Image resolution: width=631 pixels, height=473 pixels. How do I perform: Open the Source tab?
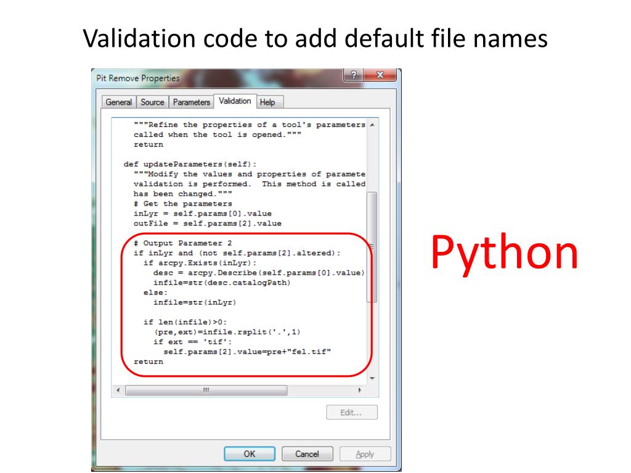pyautogui.click(x=152, y=102)
